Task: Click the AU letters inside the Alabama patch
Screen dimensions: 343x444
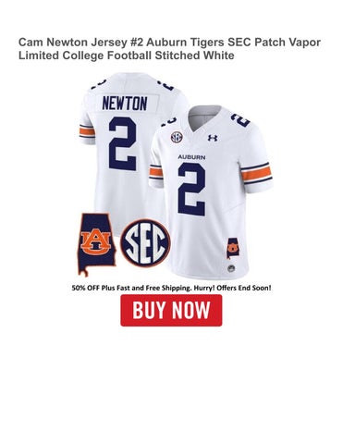Action: [95, 240]
